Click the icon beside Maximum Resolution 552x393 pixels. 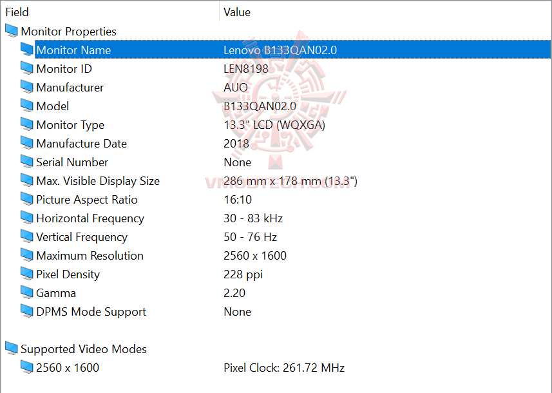click(27, 255)
